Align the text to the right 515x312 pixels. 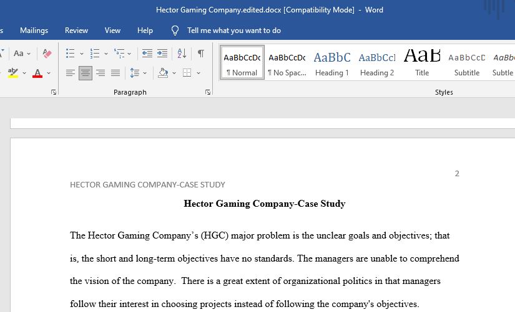[101, 73]
